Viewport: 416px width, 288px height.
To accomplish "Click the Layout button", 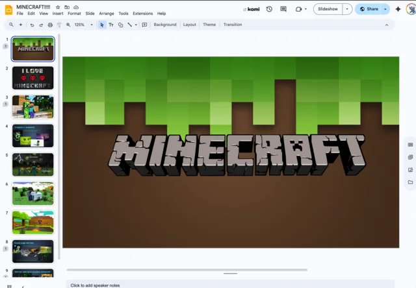I will pyautogui.click(x=189, y=25).
